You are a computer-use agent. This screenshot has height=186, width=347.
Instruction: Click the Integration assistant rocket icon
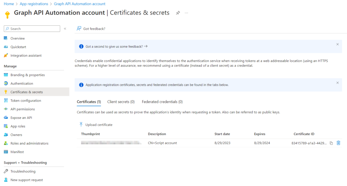(x=6, y=55)
